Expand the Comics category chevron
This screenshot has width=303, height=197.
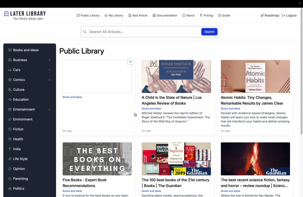[49, 80]
